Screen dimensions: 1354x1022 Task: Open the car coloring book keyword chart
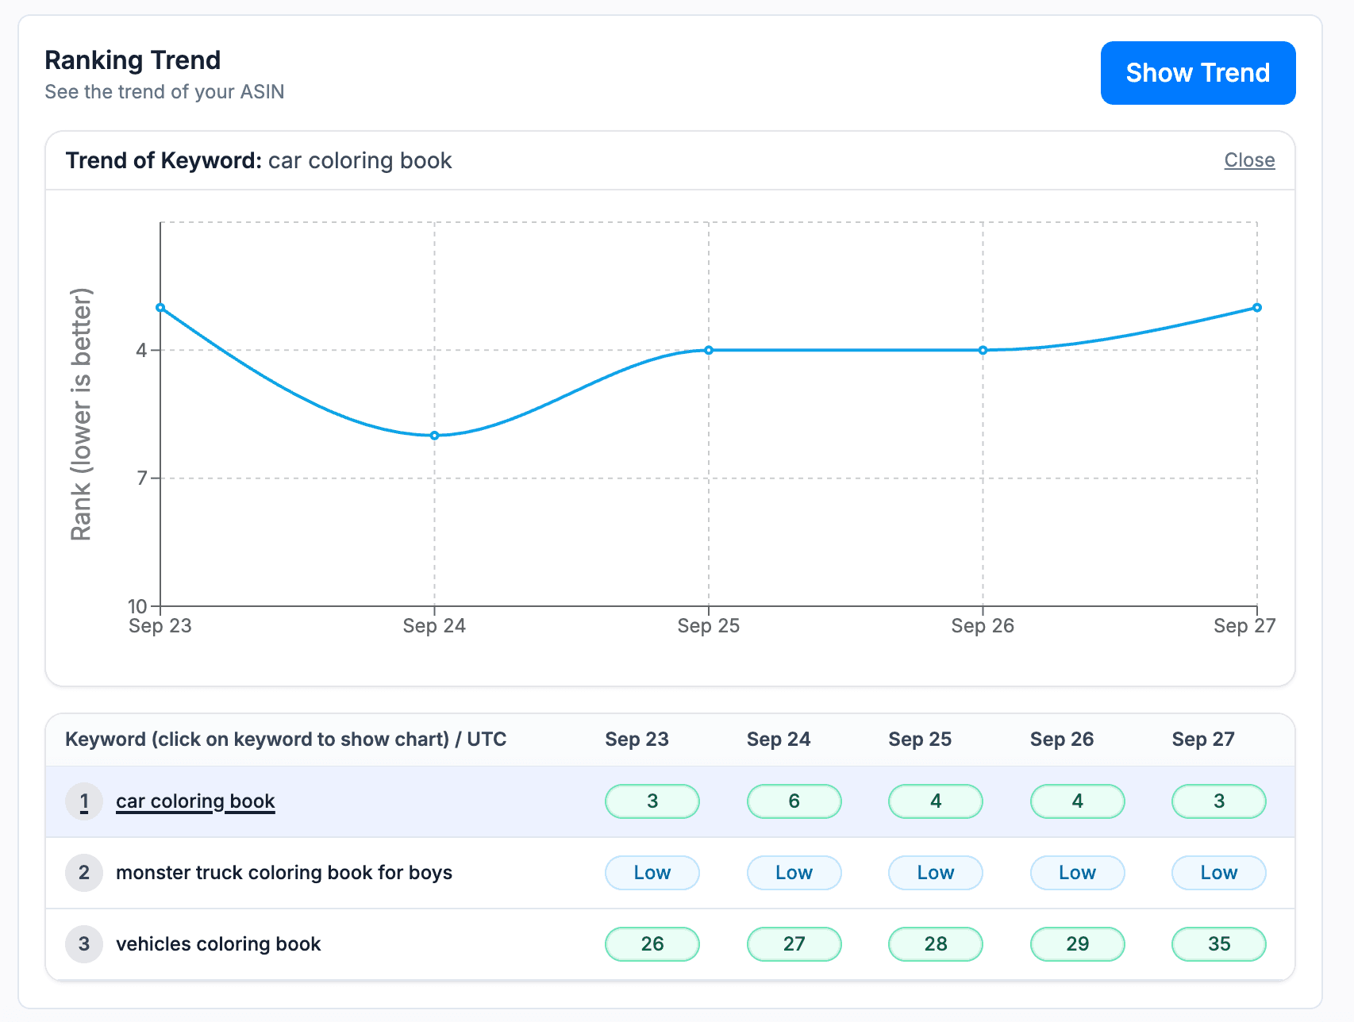(x=195, y=801)
